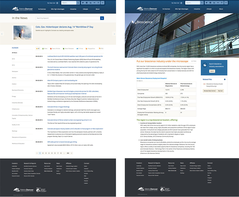Filter sidebar by Rankings
This screenshot has height=197, width=239.
(15, 131)
